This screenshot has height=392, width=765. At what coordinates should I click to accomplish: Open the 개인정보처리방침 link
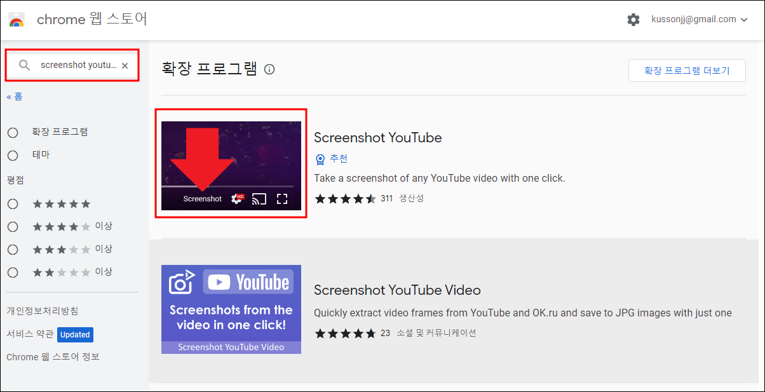[43, 311]
